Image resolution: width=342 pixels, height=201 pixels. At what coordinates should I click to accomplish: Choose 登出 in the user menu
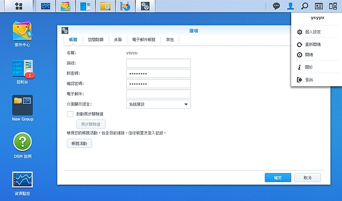[x=309, y=80]
